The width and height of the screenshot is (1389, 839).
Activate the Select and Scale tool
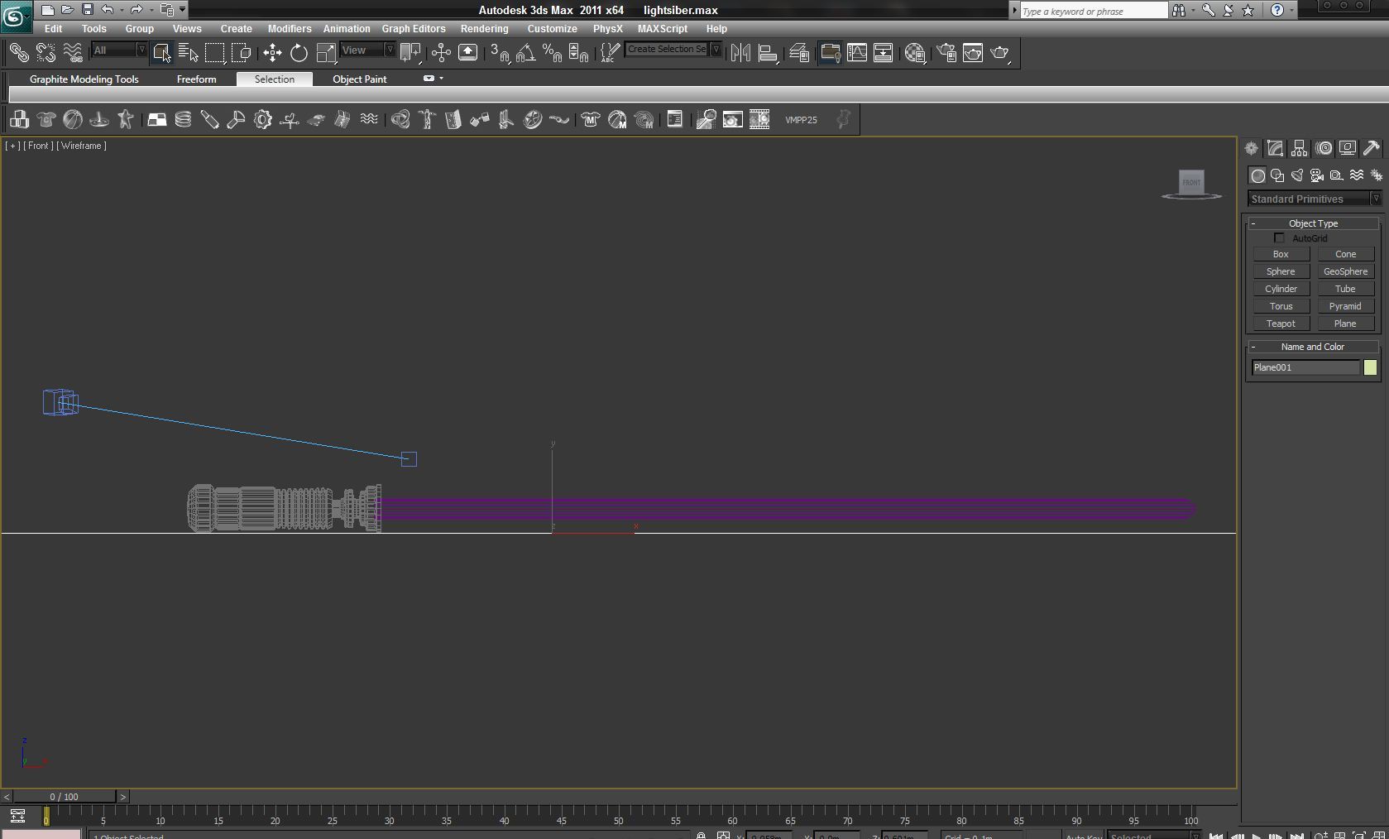[326, 53]
